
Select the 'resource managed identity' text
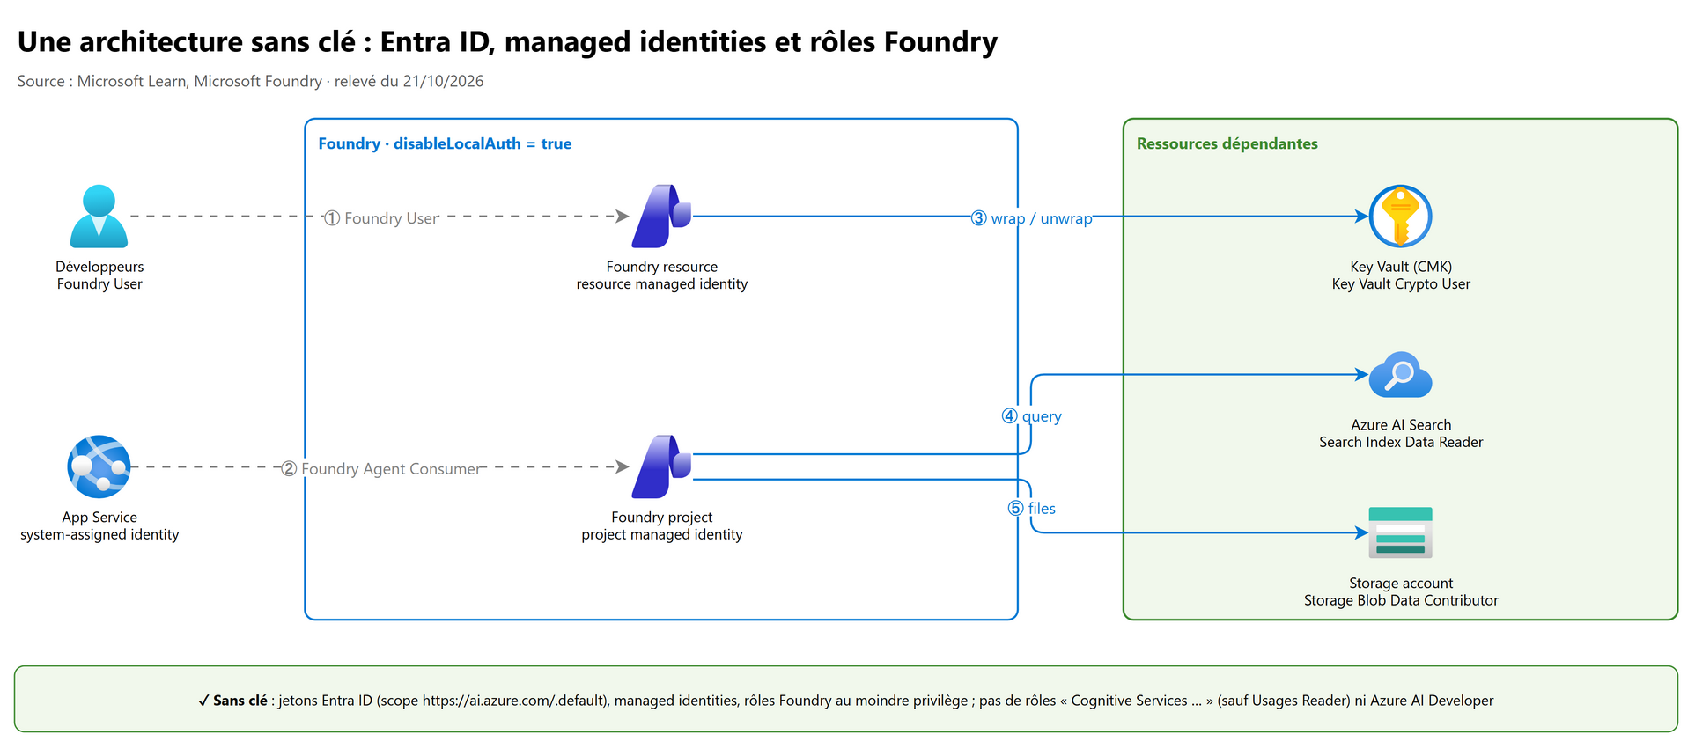[661, 284]
